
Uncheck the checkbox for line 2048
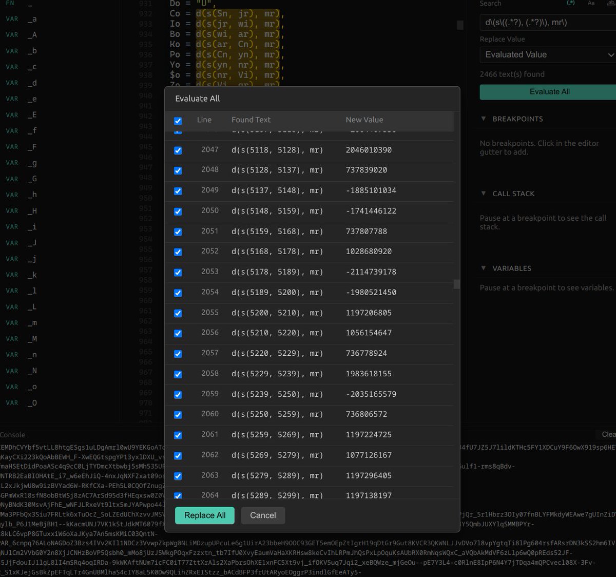(178, 170)
